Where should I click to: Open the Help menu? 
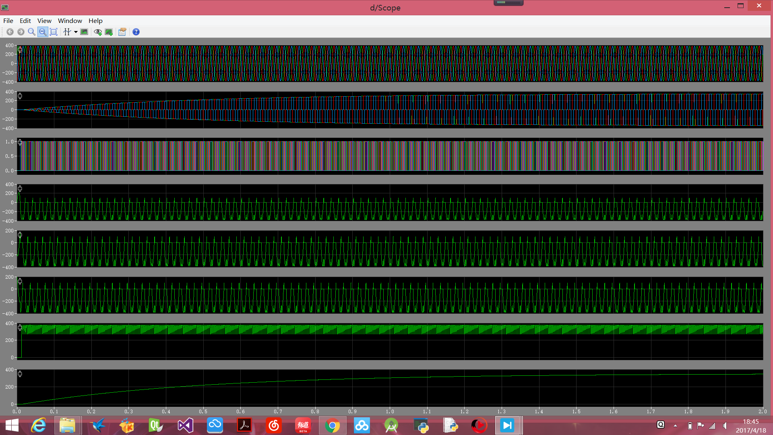(95, 21)
